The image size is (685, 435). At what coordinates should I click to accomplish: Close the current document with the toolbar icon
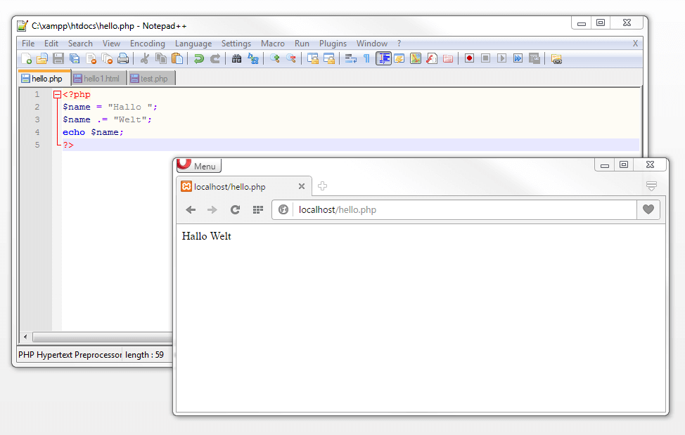91,58
